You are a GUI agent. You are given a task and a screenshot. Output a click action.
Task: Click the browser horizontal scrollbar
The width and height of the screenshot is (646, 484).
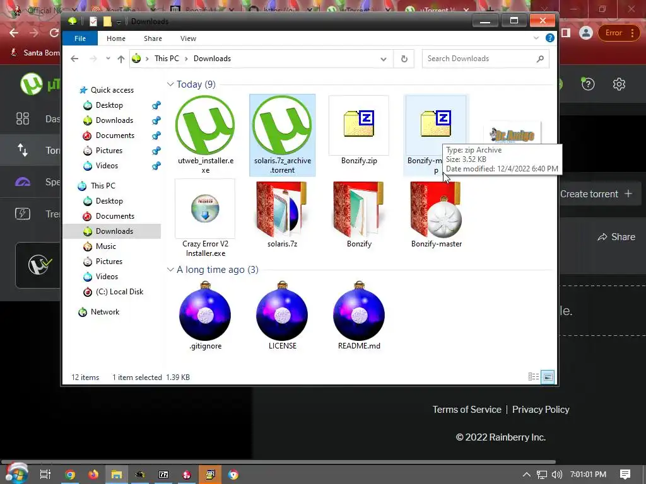pos(278,462)
